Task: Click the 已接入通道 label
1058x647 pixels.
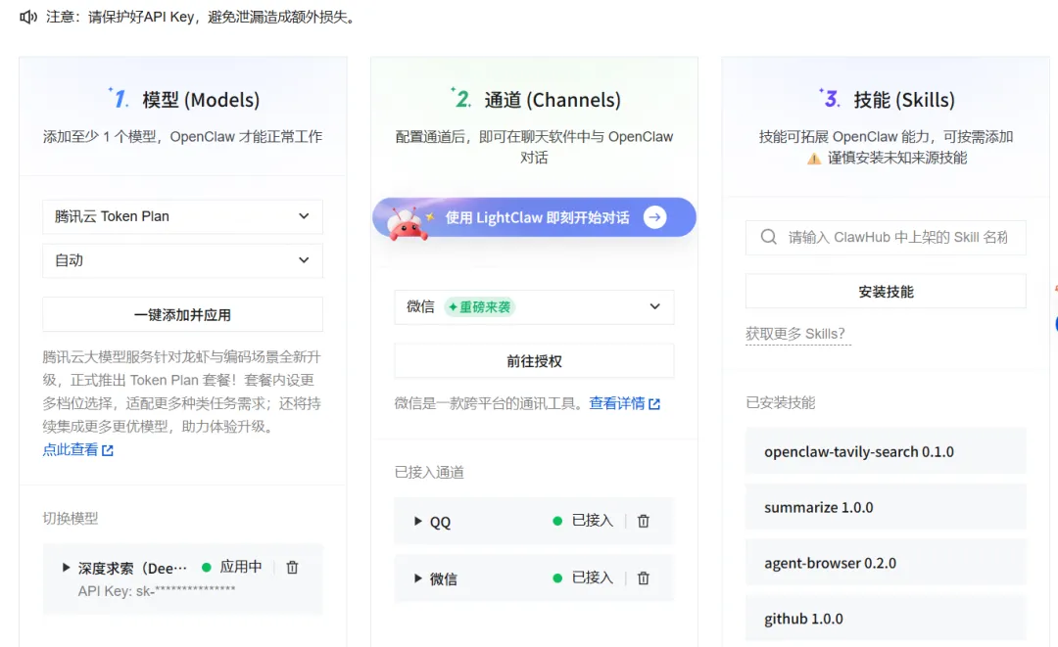Action: click(x=429, y=473)
